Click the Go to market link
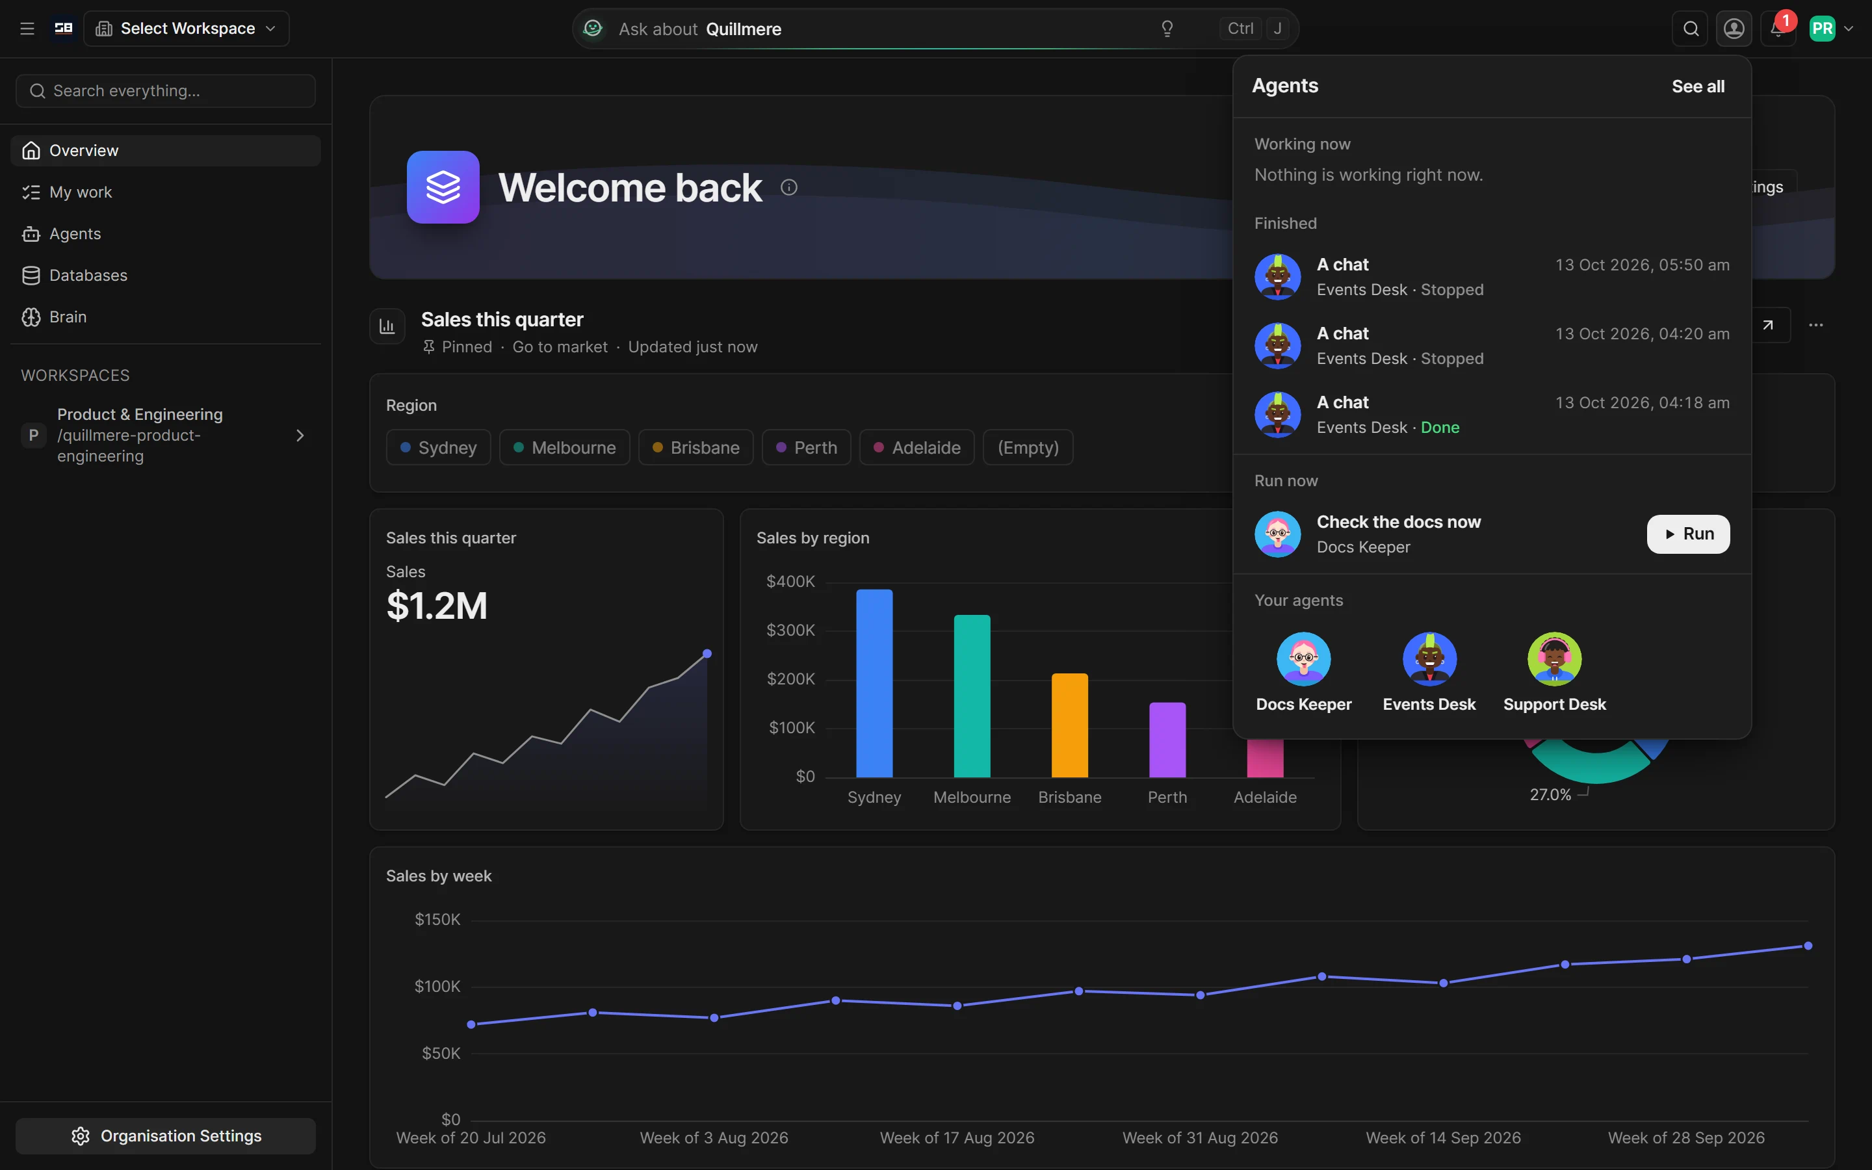The image size is (1872, 1170). coord(559,348)
